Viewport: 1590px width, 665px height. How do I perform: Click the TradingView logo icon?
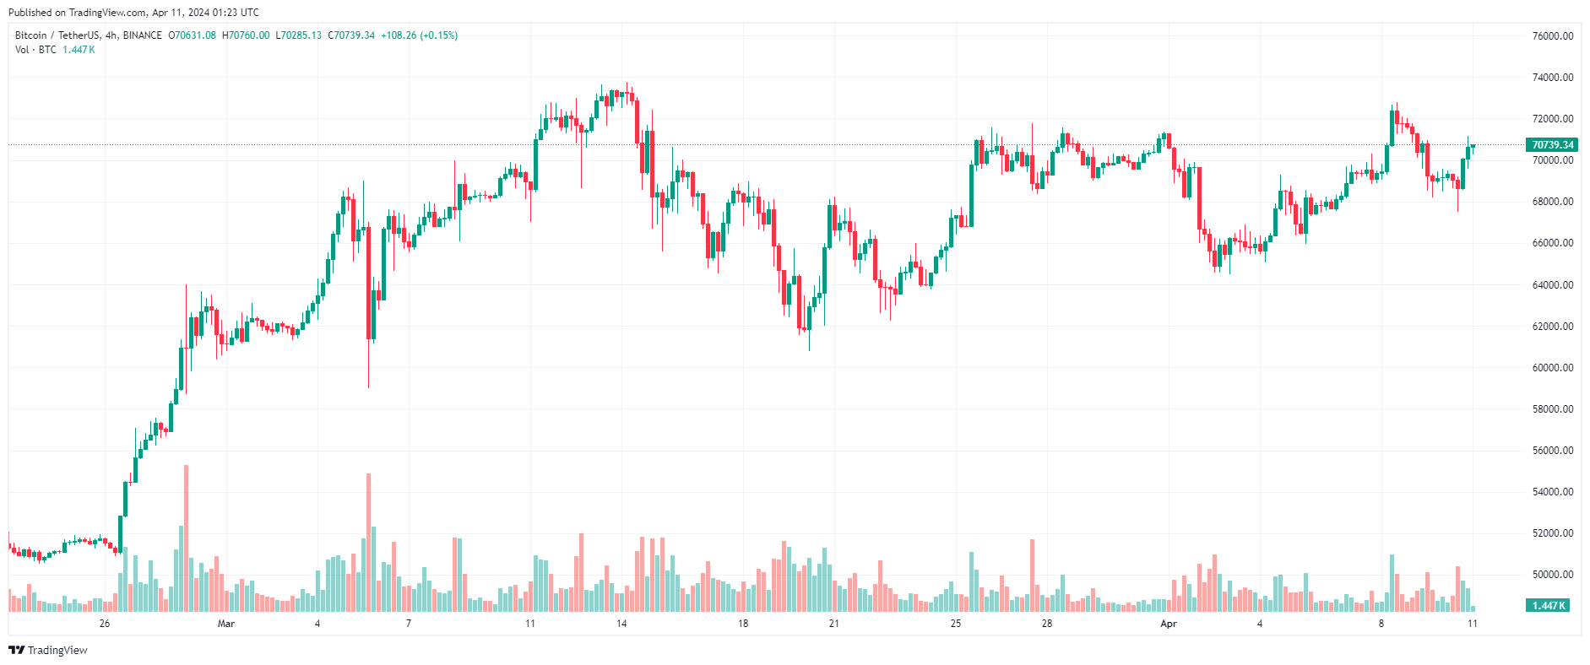[16, 650]
